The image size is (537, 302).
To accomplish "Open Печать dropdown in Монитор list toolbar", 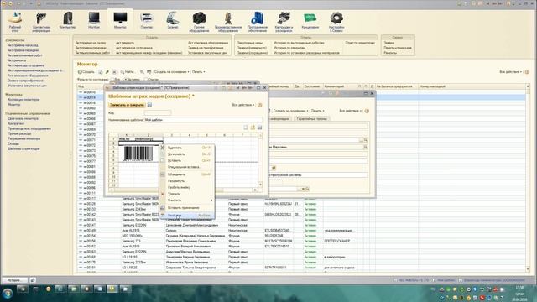I will (x=198, y=72).
